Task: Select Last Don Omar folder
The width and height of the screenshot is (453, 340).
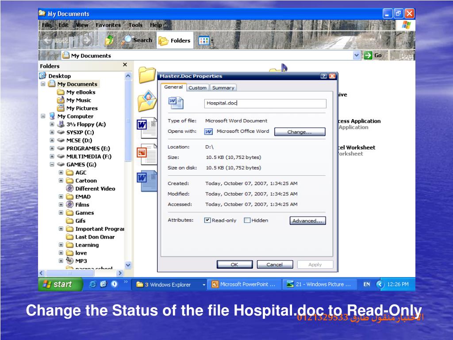Action: [90, 237]
